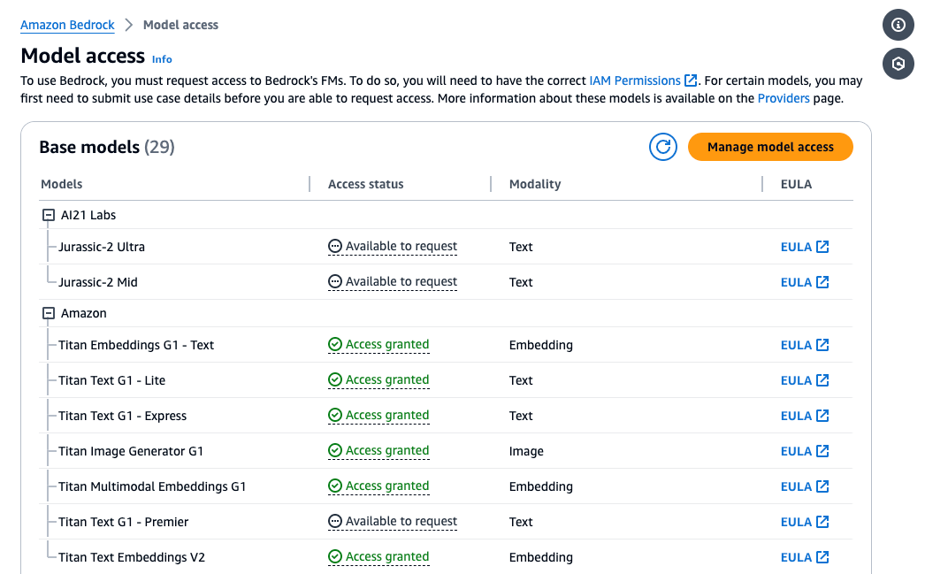
Task: Collapse the Amazon provider group
Action: (x=50, y=313)
